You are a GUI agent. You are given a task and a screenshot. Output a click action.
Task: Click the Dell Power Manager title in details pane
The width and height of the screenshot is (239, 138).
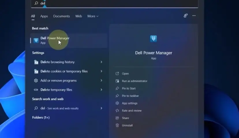154,53
